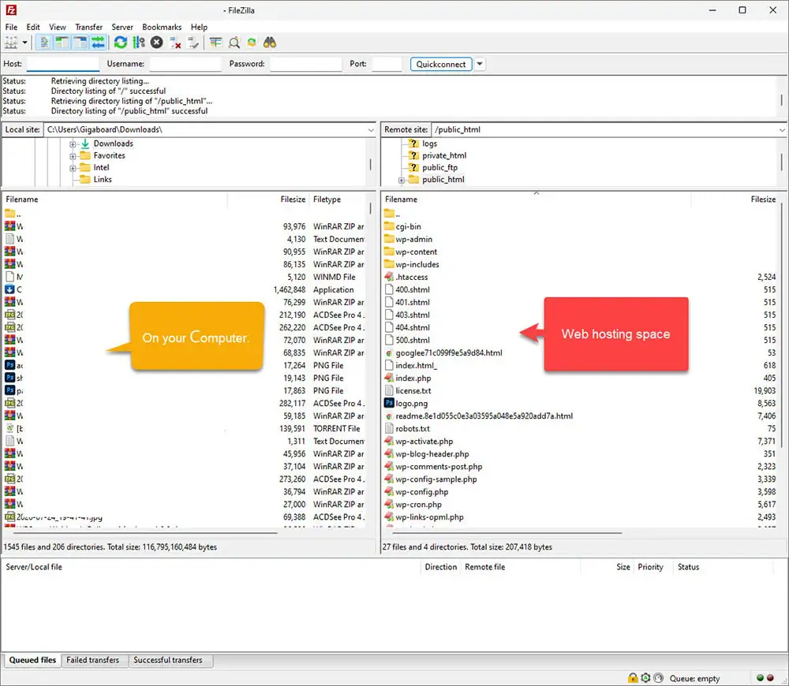Toggle directory comparison

pos(234,43)
